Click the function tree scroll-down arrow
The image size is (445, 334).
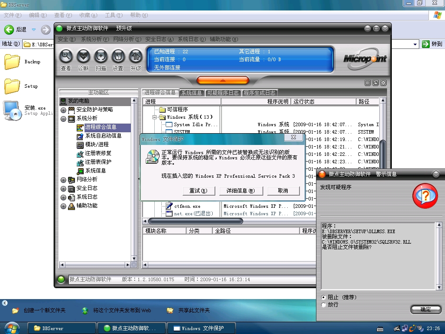pos(134,258)
